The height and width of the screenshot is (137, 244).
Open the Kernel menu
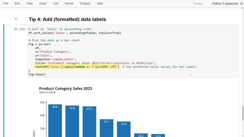pyautogui.click(x=69, y=3)
